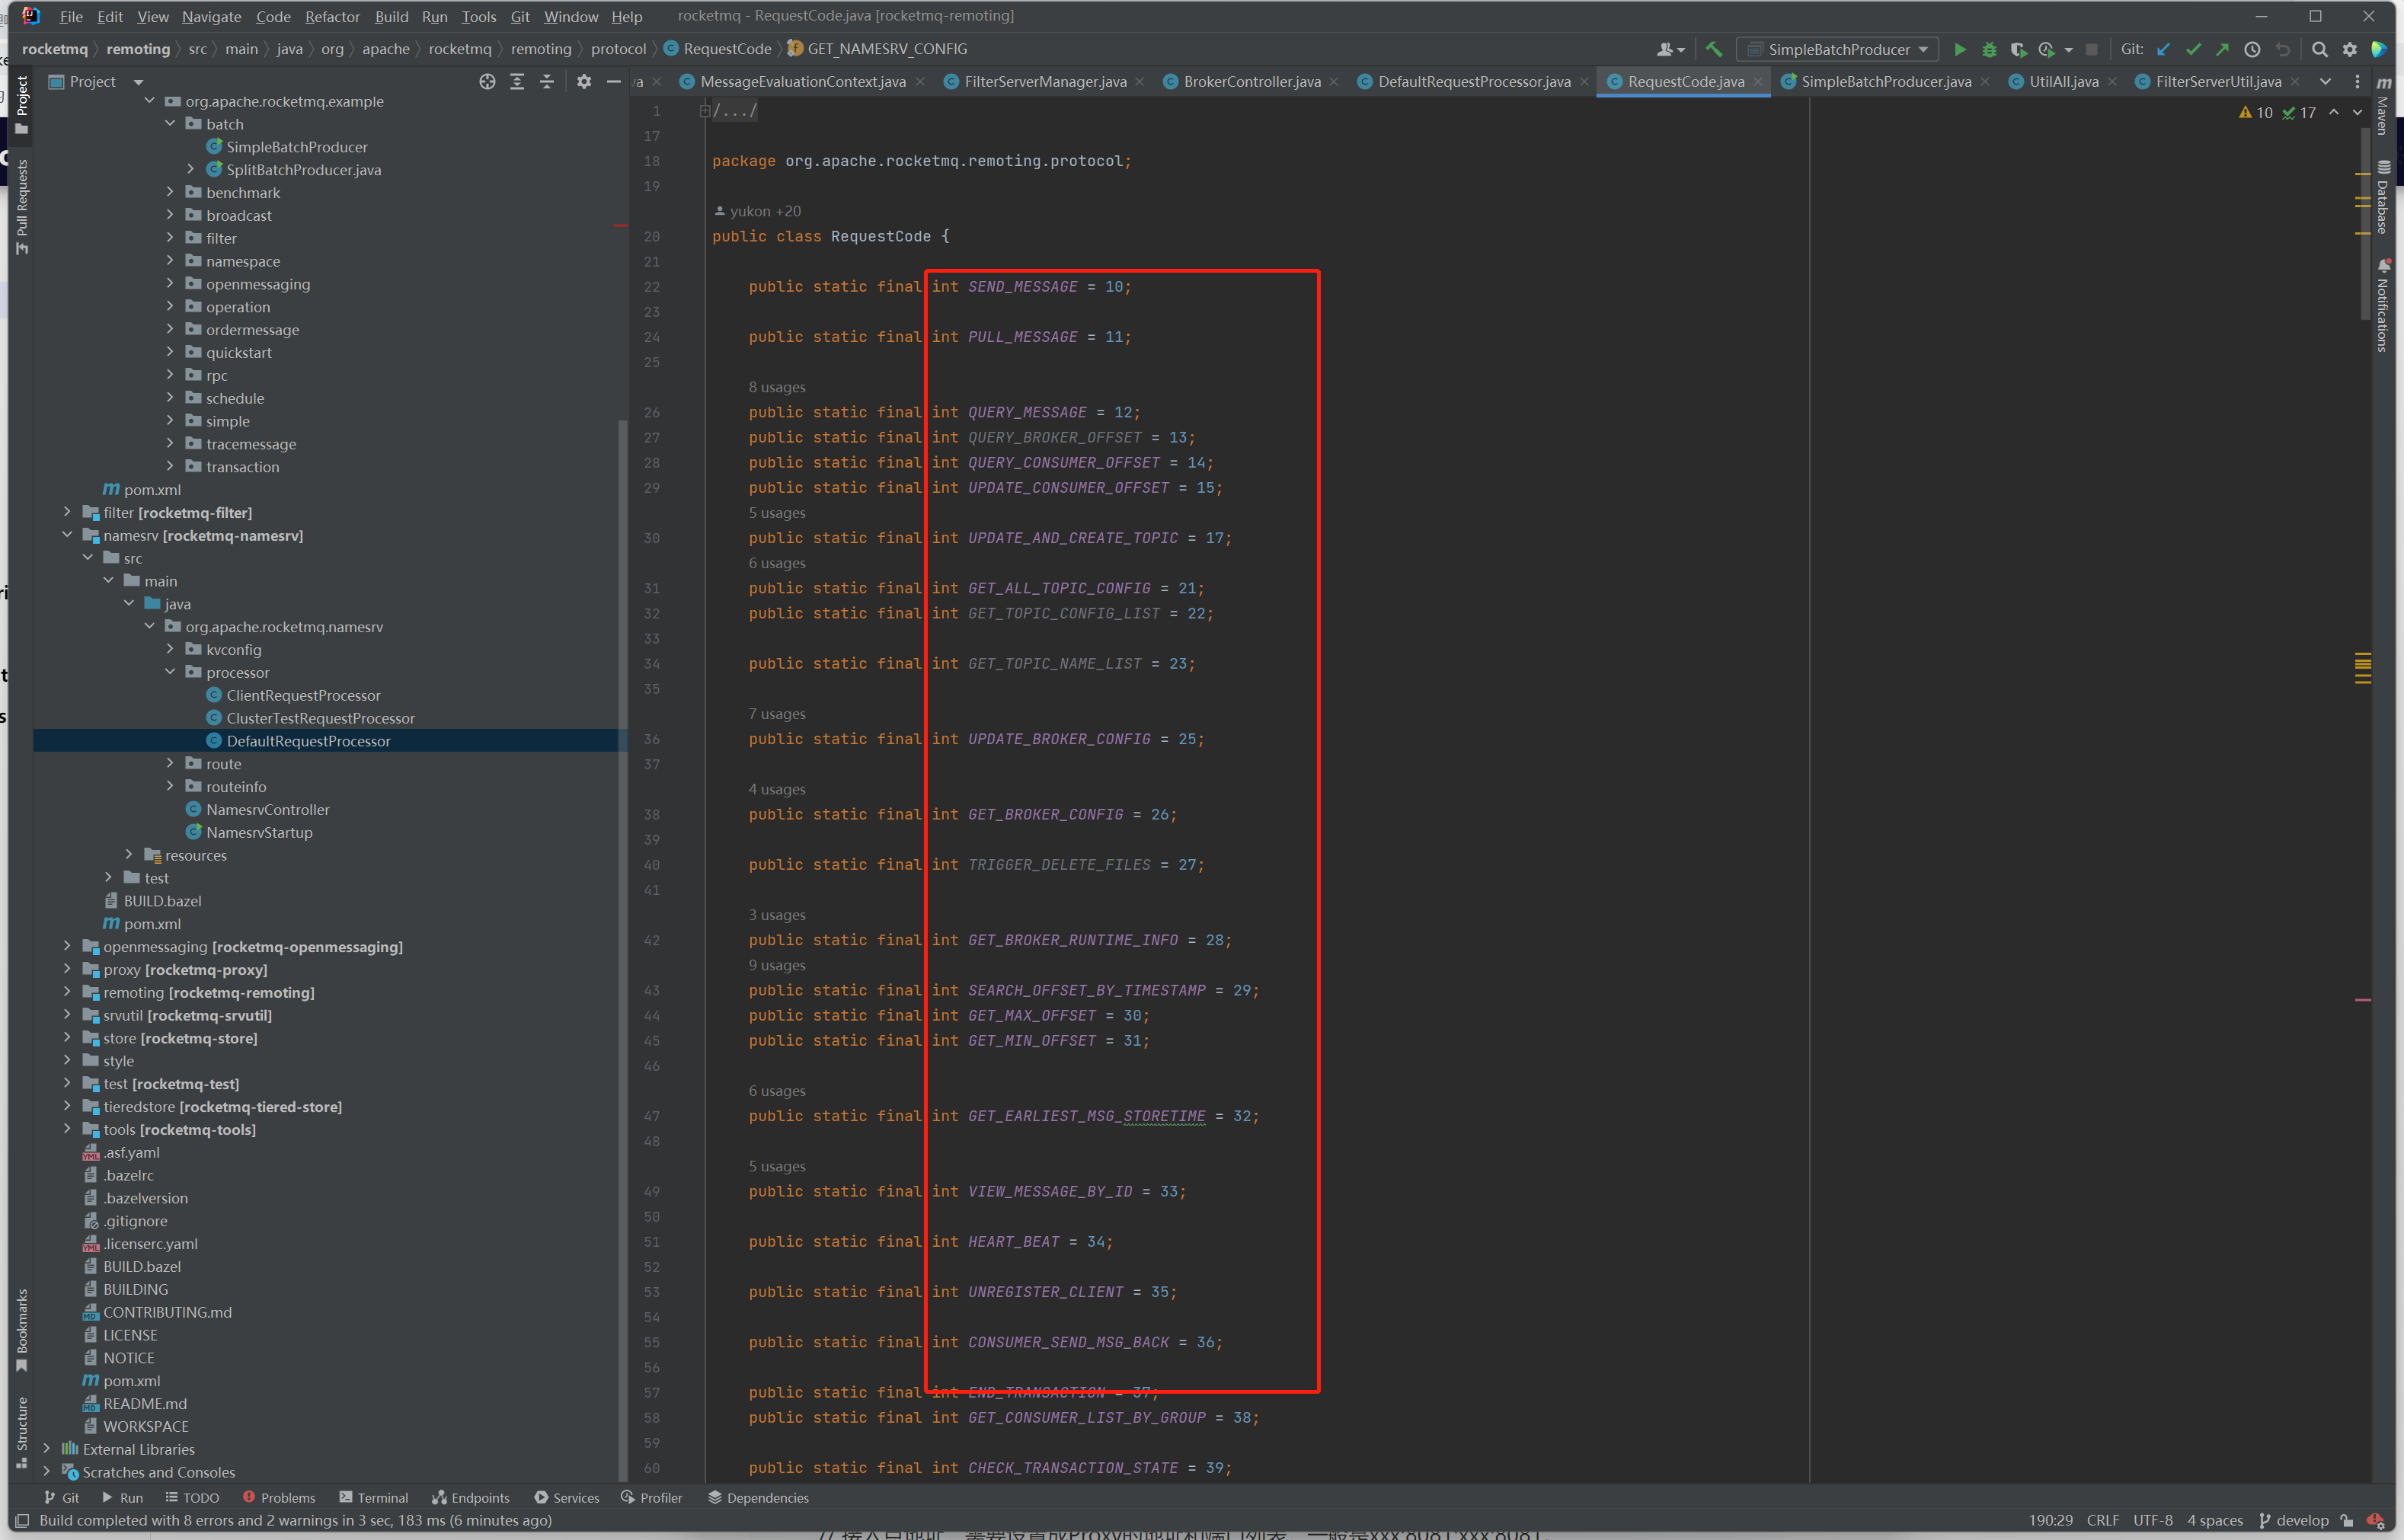Click the 4 spaces indent setting
2404x1540 pixels.
click(x=2215, y=1520)
